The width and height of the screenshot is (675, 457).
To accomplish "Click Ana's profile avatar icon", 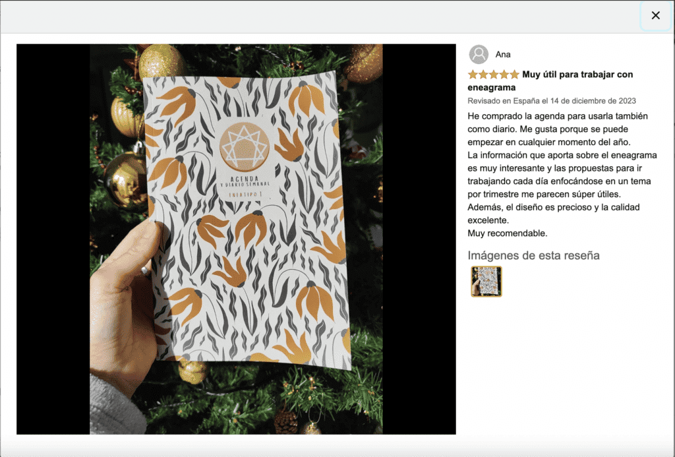I will (x=479, y=54).
